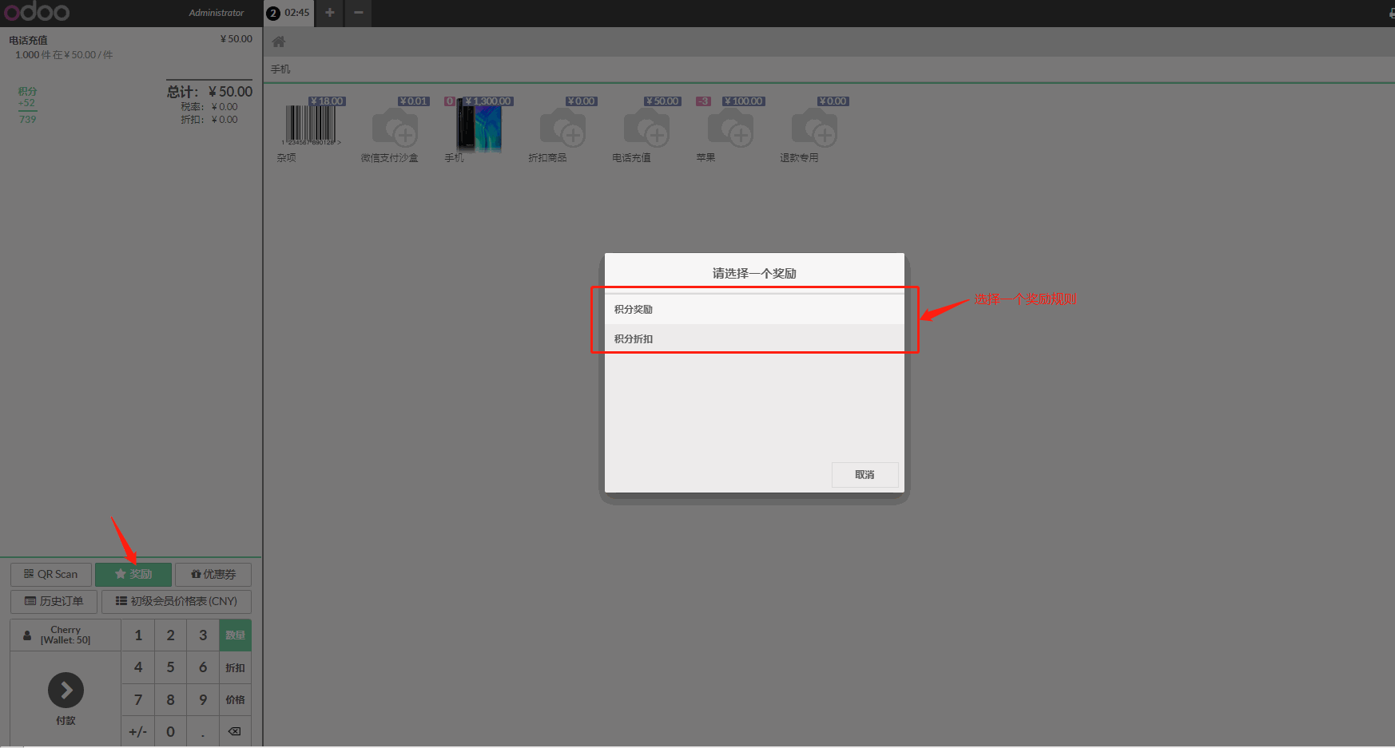Select order tab 2 at 02:45
This screenshot has height=748, width=1395.
288,13
